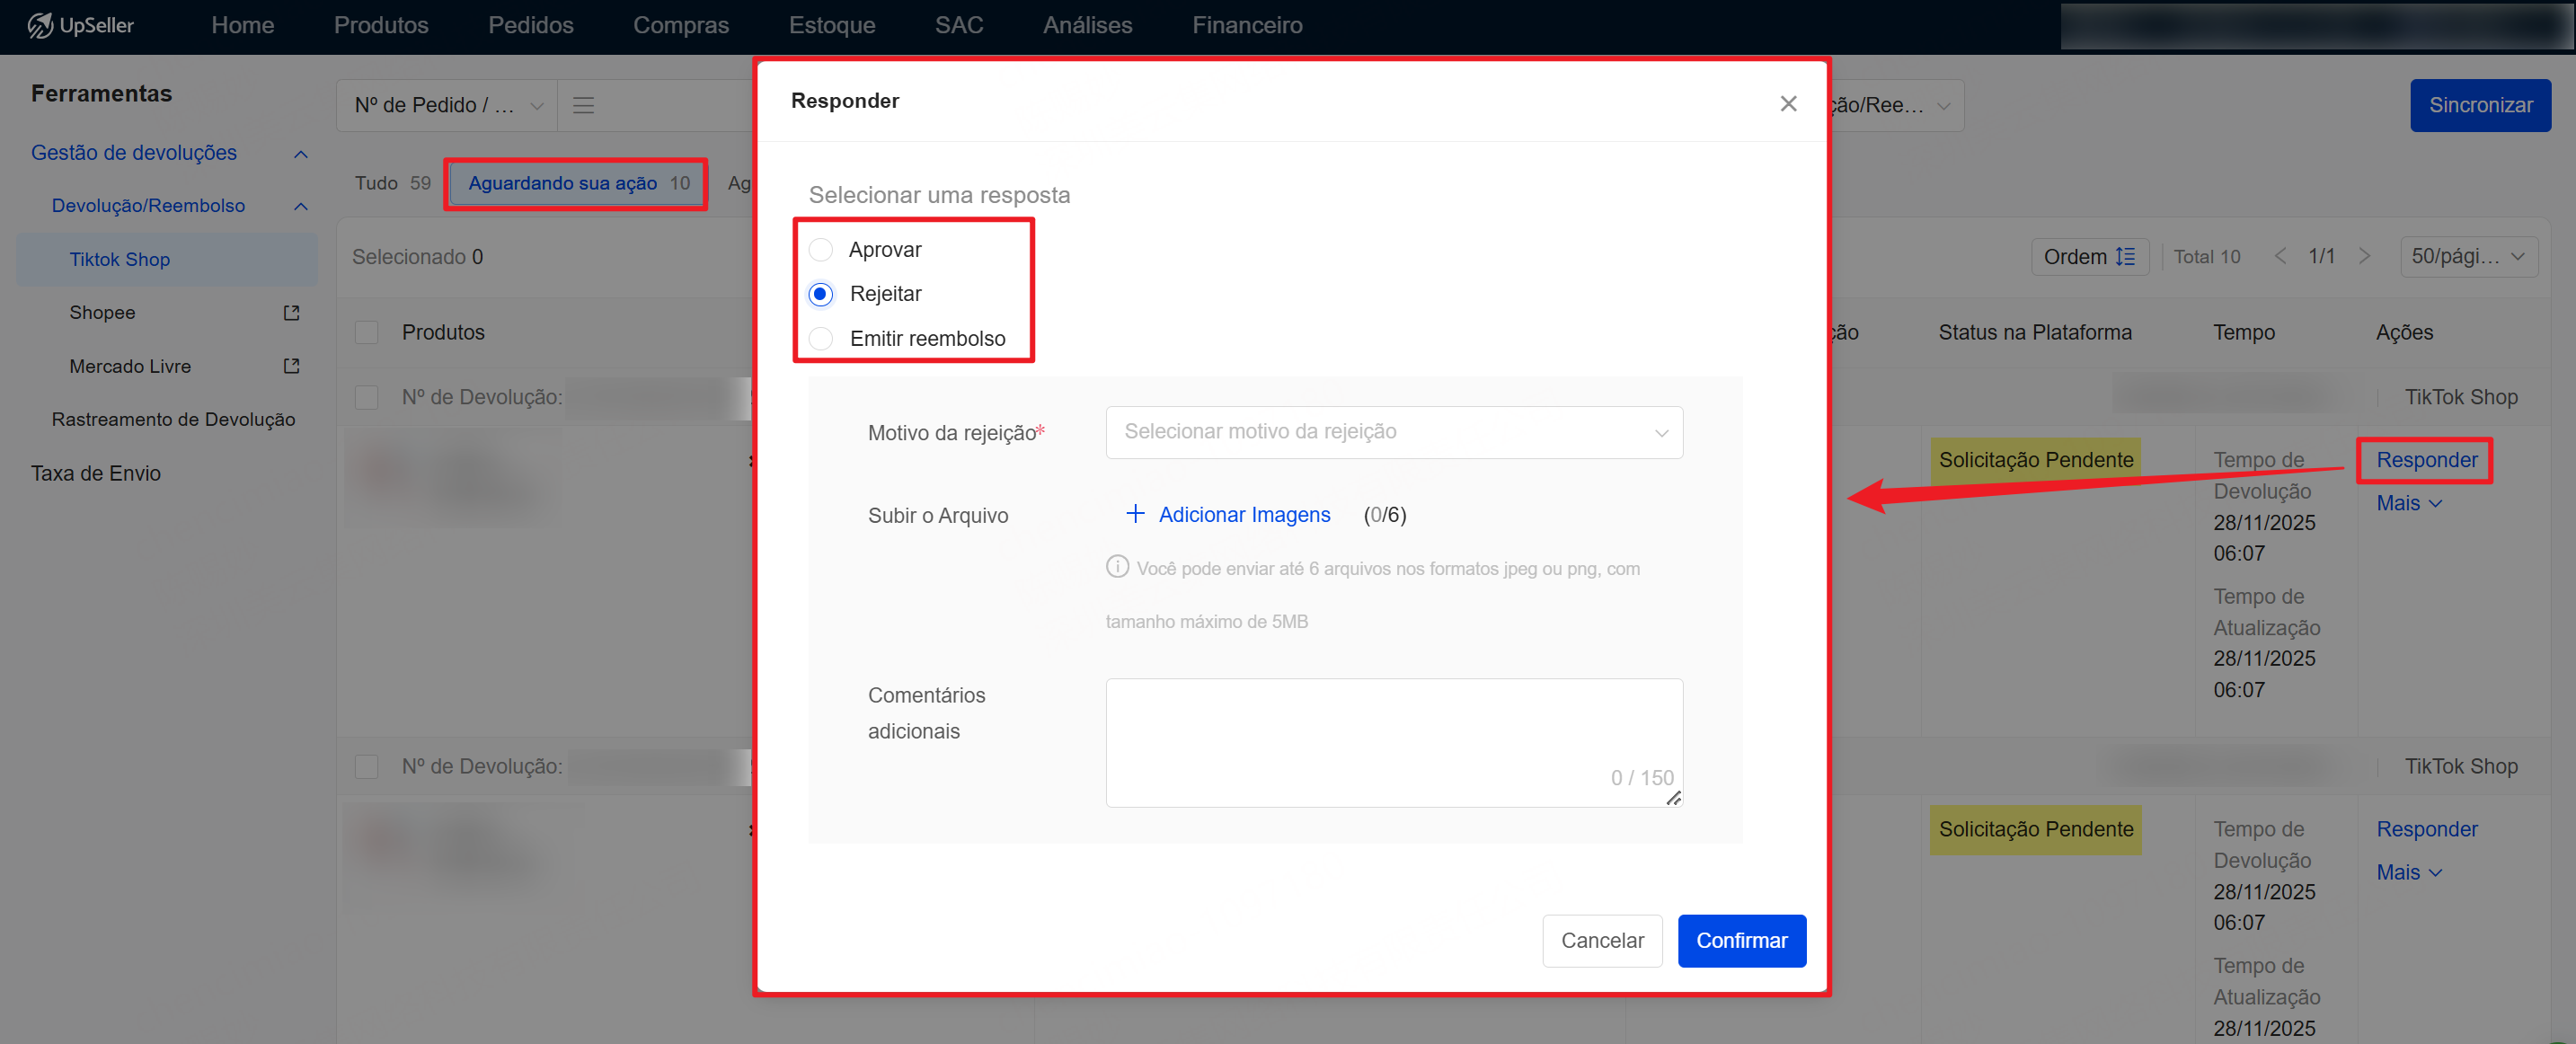
Task: Click the Sincronizar button
Action: [2479, 105]
